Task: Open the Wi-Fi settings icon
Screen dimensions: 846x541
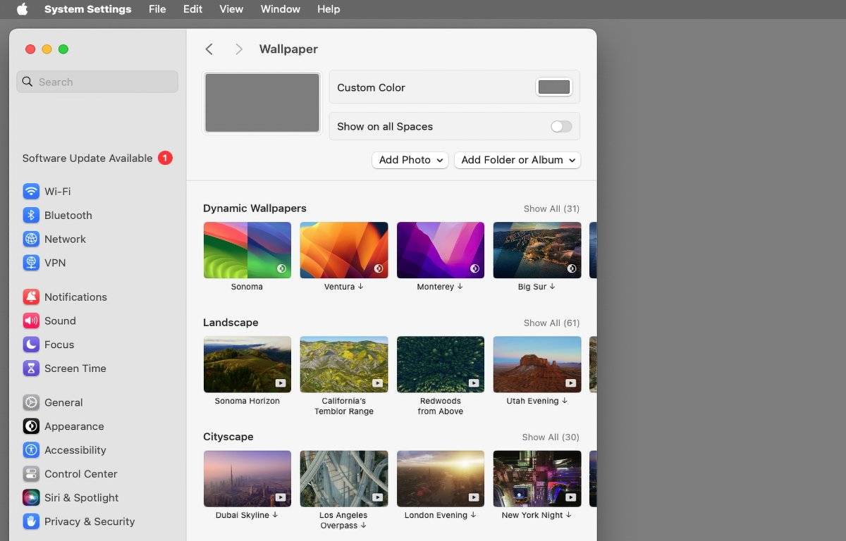Action: coord(31,192)
